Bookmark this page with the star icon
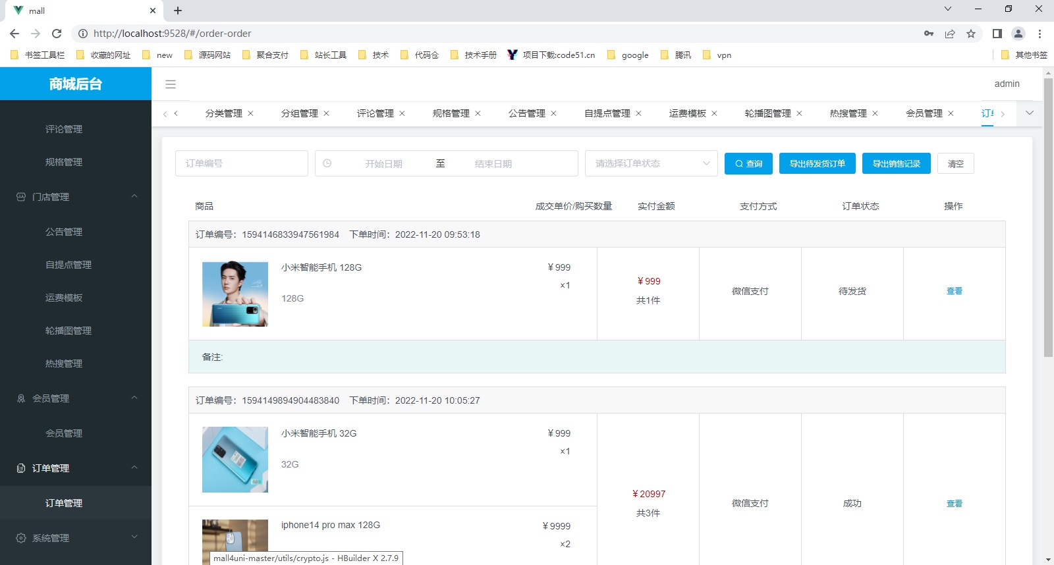The width and height of the screenshot is (1054, 565). 971,34
